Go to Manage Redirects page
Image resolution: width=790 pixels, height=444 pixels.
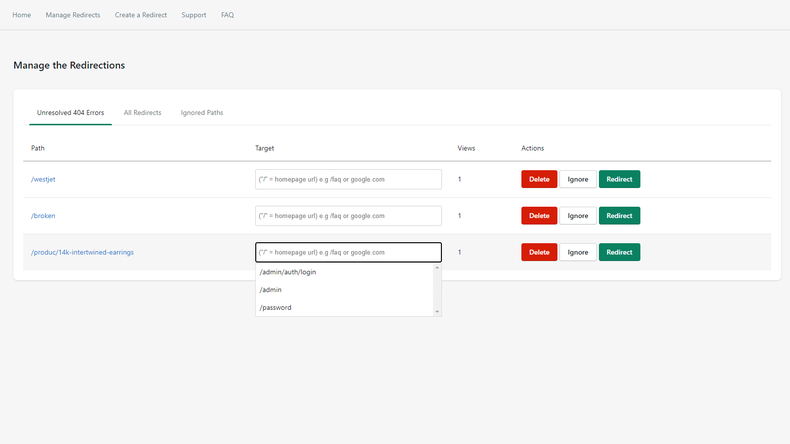73,15
